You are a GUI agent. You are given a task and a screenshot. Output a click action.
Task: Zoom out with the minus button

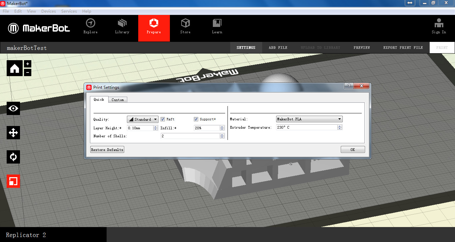click(x=28, y=72)
